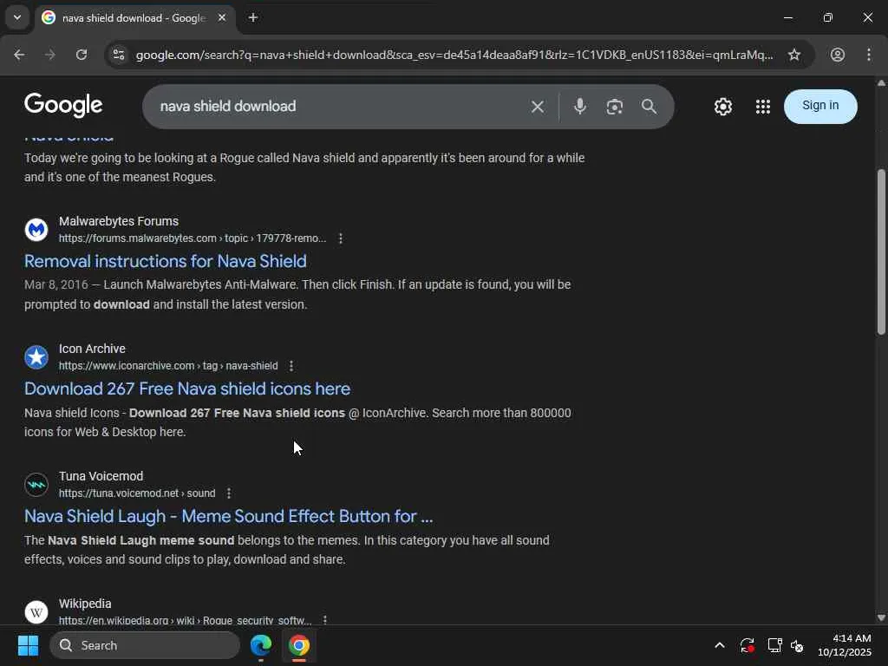Open the Chrome three-dot menu

click(869, 55)
